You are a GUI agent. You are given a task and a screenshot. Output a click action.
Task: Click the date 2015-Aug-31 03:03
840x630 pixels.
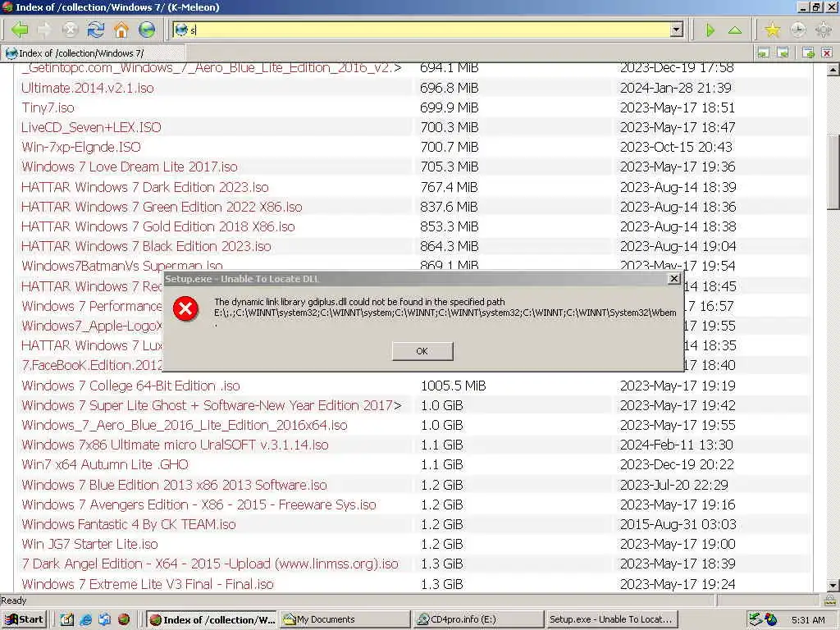(x=678, y=524)
